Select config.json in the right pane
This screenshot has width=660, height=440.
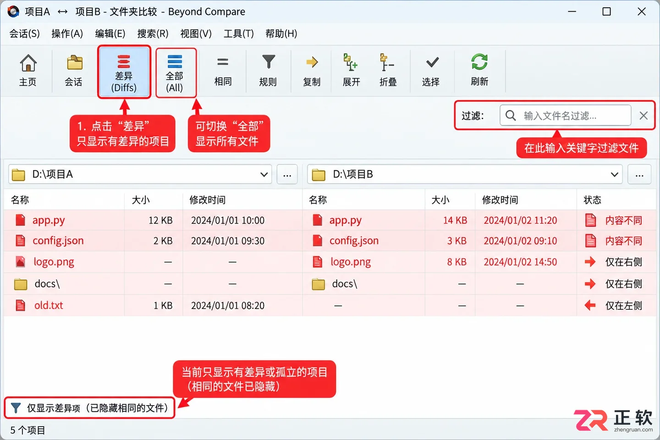click(354, 241)
